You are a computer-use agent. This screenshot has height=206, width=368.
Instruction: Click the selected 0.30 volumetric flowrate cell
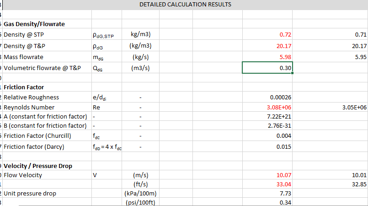point(267,68)
